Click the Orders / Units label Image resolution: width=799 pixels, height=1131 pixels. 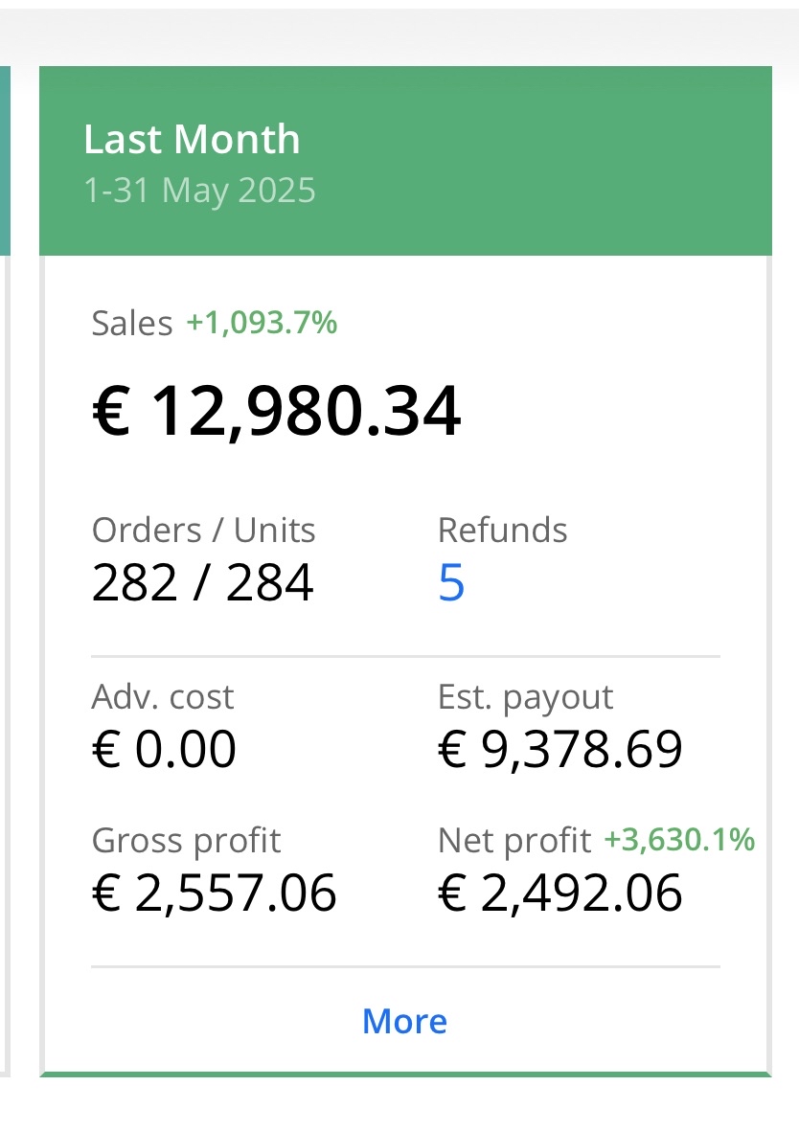pyautogui.click(x=203, y=531)
